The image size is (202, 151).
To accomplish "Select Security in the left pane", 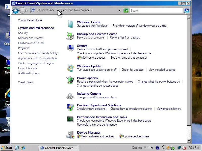I will point(23,33).
